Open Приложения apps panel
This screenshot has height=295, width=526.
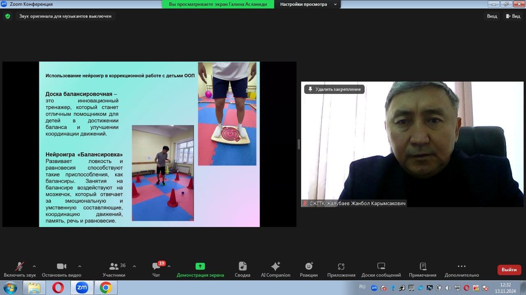pyautogui.click(x=341, y=270)
